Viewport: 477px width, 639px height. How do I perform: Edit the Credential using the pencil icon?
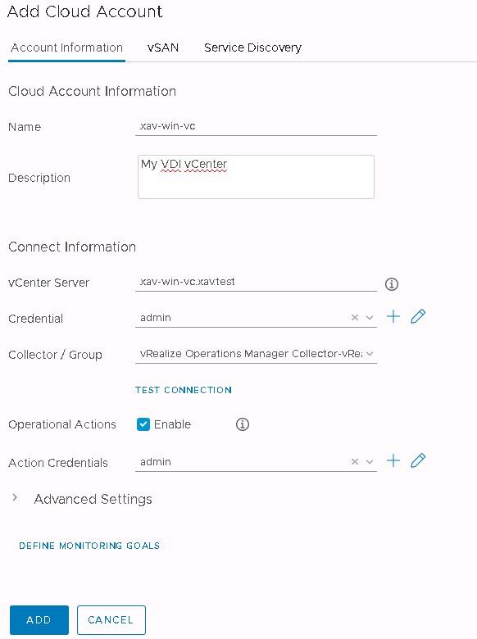click(418, 316)
